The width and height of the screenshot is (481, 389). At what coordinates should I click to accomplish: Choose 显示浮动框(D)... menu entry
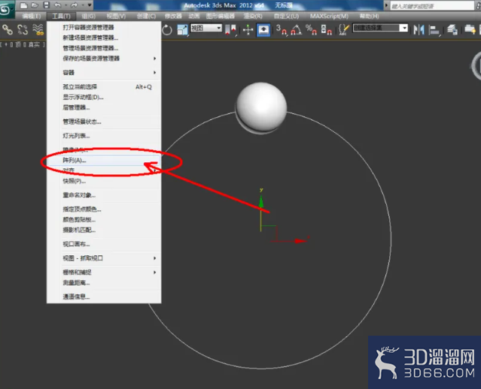pyautogui.click(x=104, y=98)
